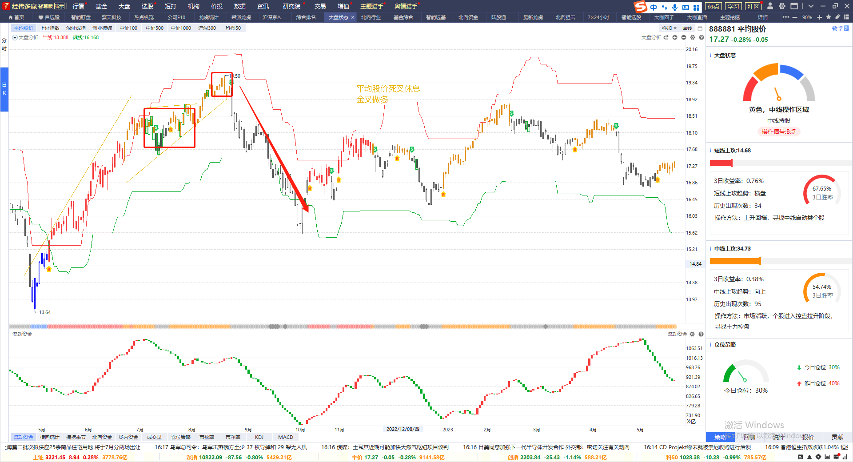
Task: Click the message icon with red dot in status bar
Action: (837, 457)
